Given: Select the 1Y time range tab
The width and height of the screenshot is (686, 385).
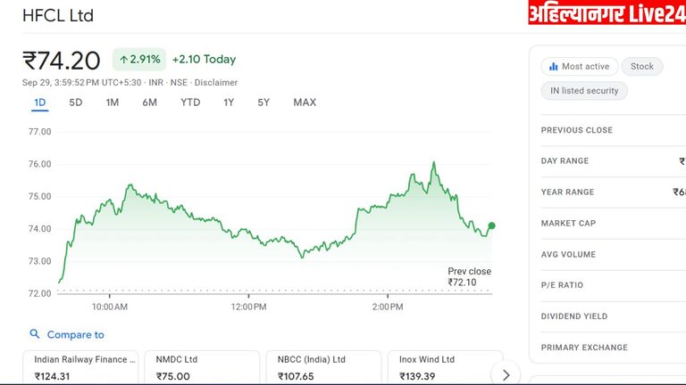Looking at the screenshot, I should click(x=230, y=102).
